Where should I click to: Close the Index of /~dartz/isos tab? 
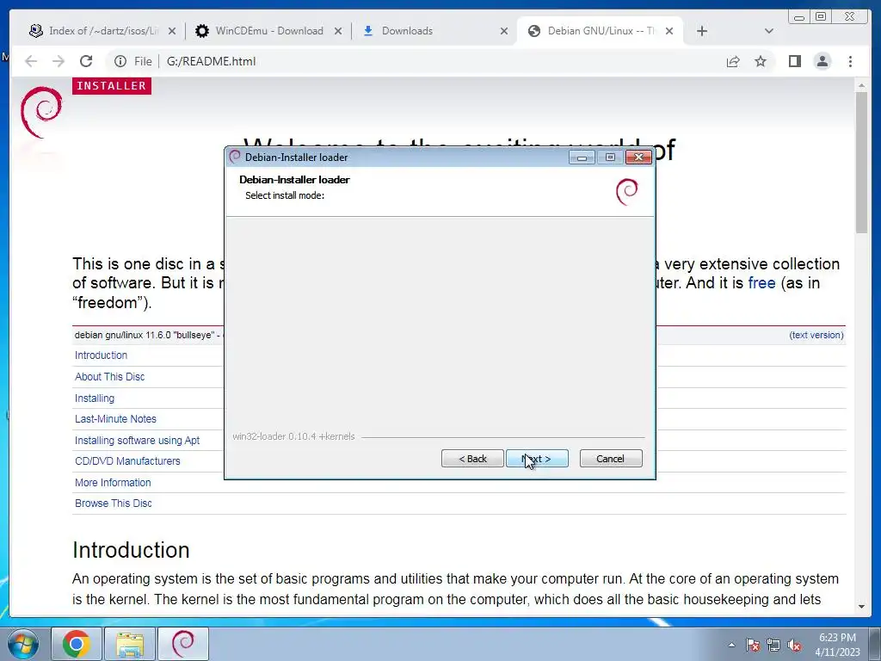click(x=172, y=31)
